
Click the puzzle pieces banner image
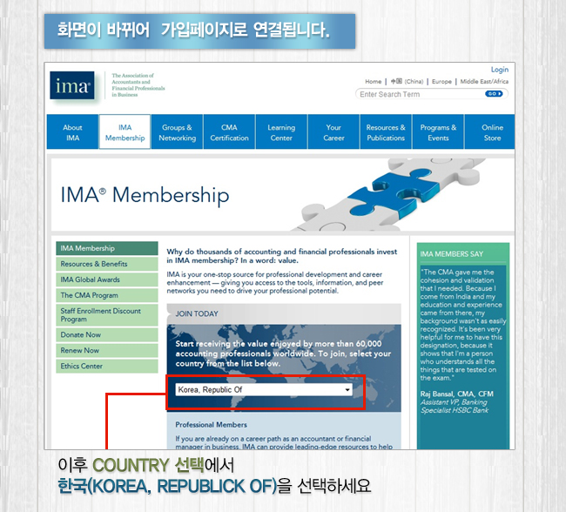click(390, 195)
